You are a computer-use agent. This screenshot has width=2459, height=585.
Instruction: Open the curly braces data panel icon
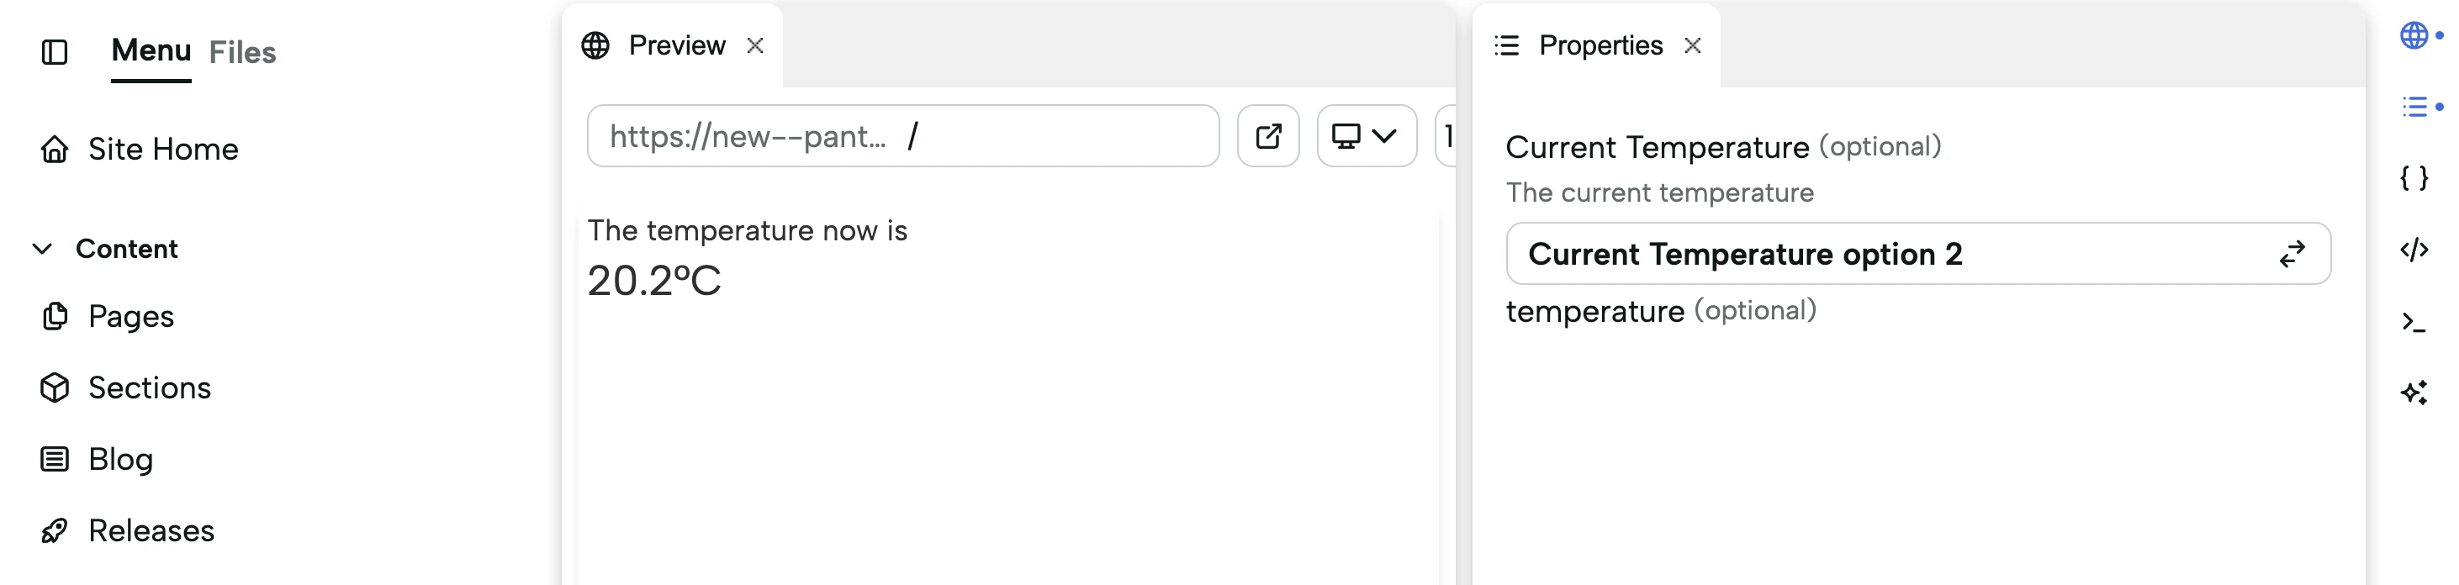pos(2417,177)
